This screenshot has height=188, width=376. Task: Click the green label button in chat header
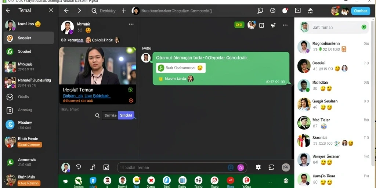click(239, 25)
